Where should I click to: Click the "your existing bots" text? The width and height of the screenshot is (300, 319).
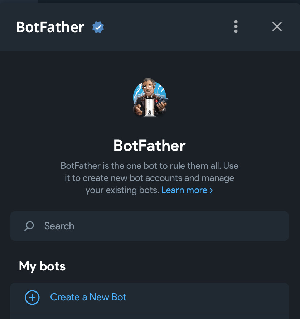(122, 190)
